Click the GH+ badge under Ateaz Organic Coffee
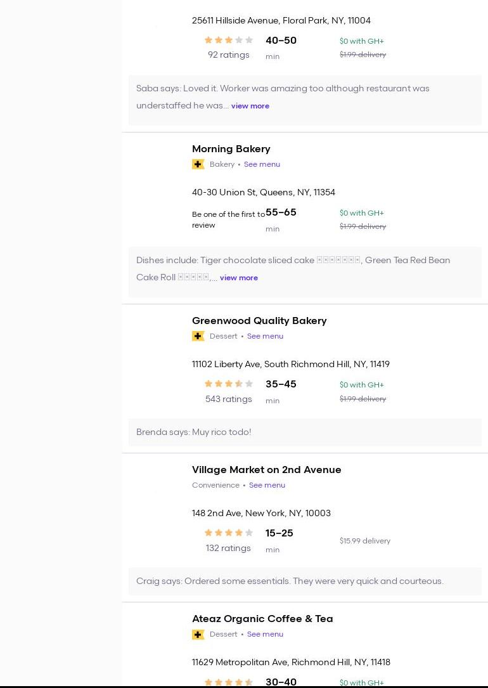Viewport: 488px width, 688px height. tap(198, 634)
